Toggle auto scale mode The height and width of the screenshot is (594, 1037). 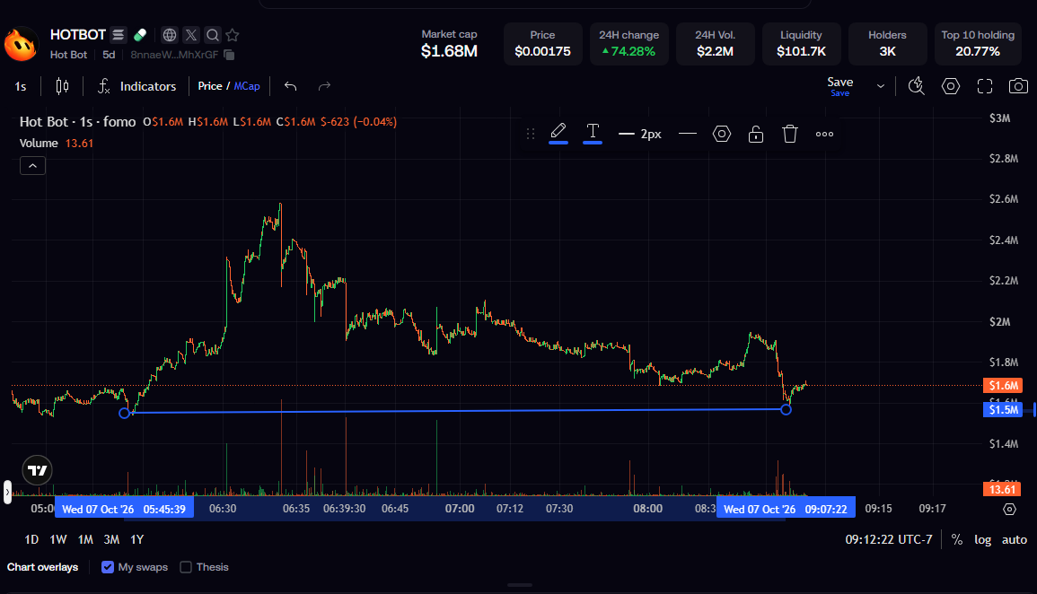1015,540
